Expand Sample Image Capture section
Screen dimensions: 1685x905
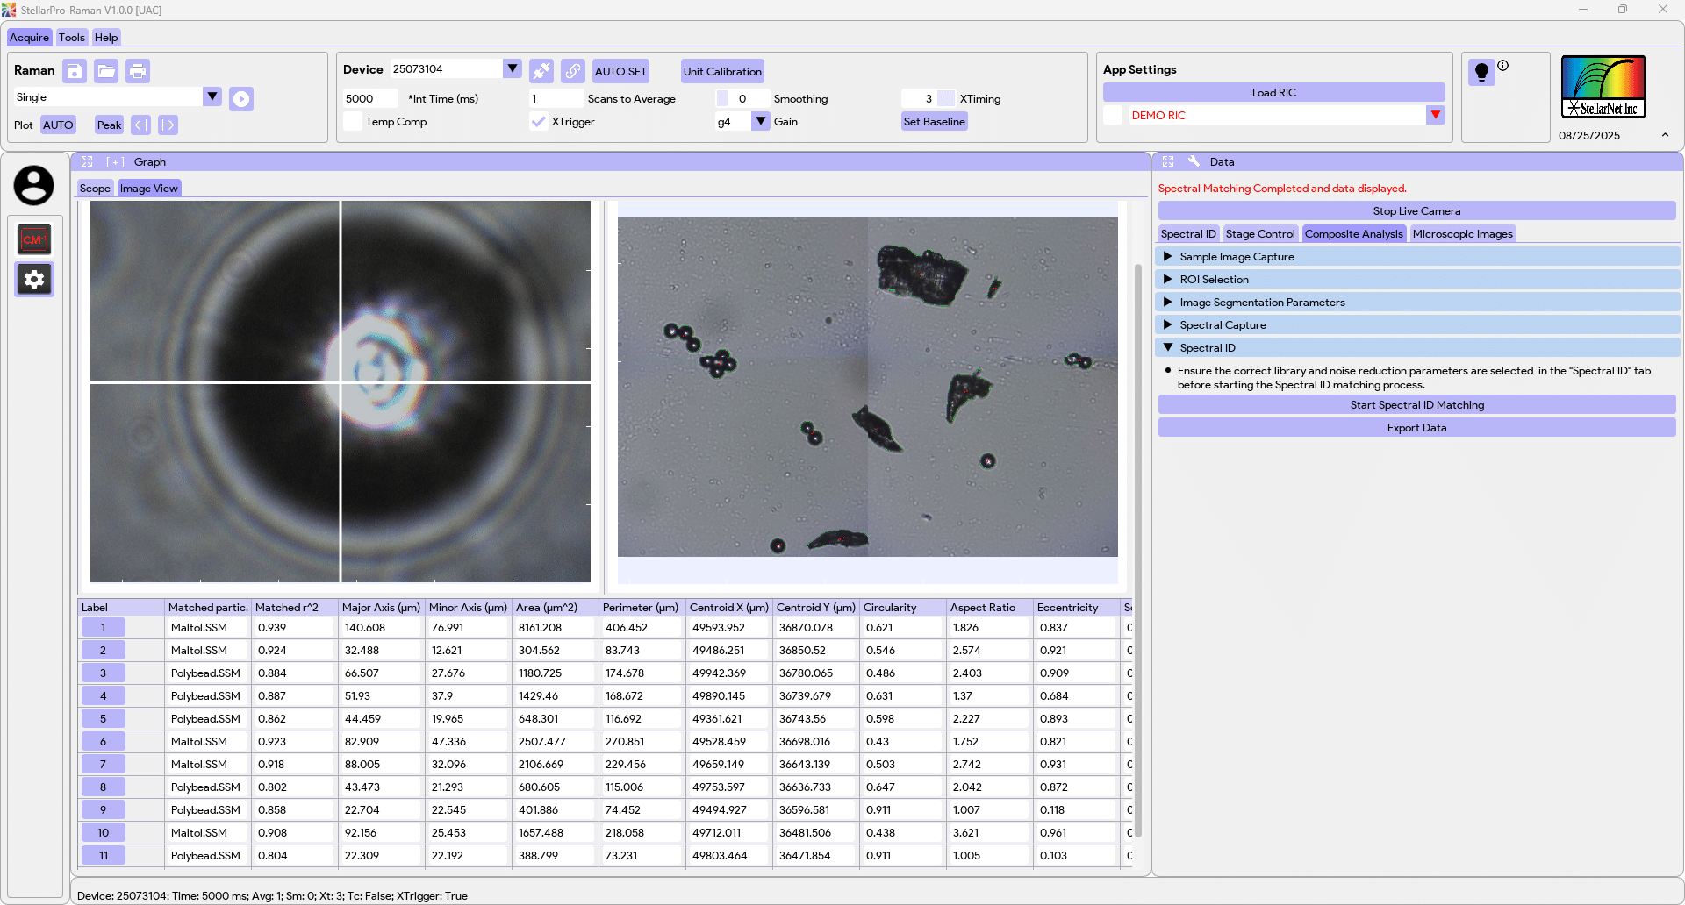1417,257
